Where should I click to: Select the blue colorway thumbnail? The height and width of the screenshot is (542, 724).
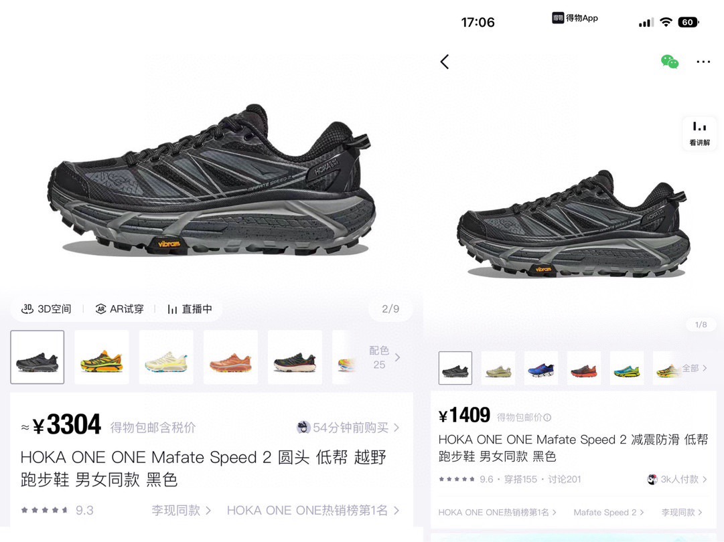541,368
